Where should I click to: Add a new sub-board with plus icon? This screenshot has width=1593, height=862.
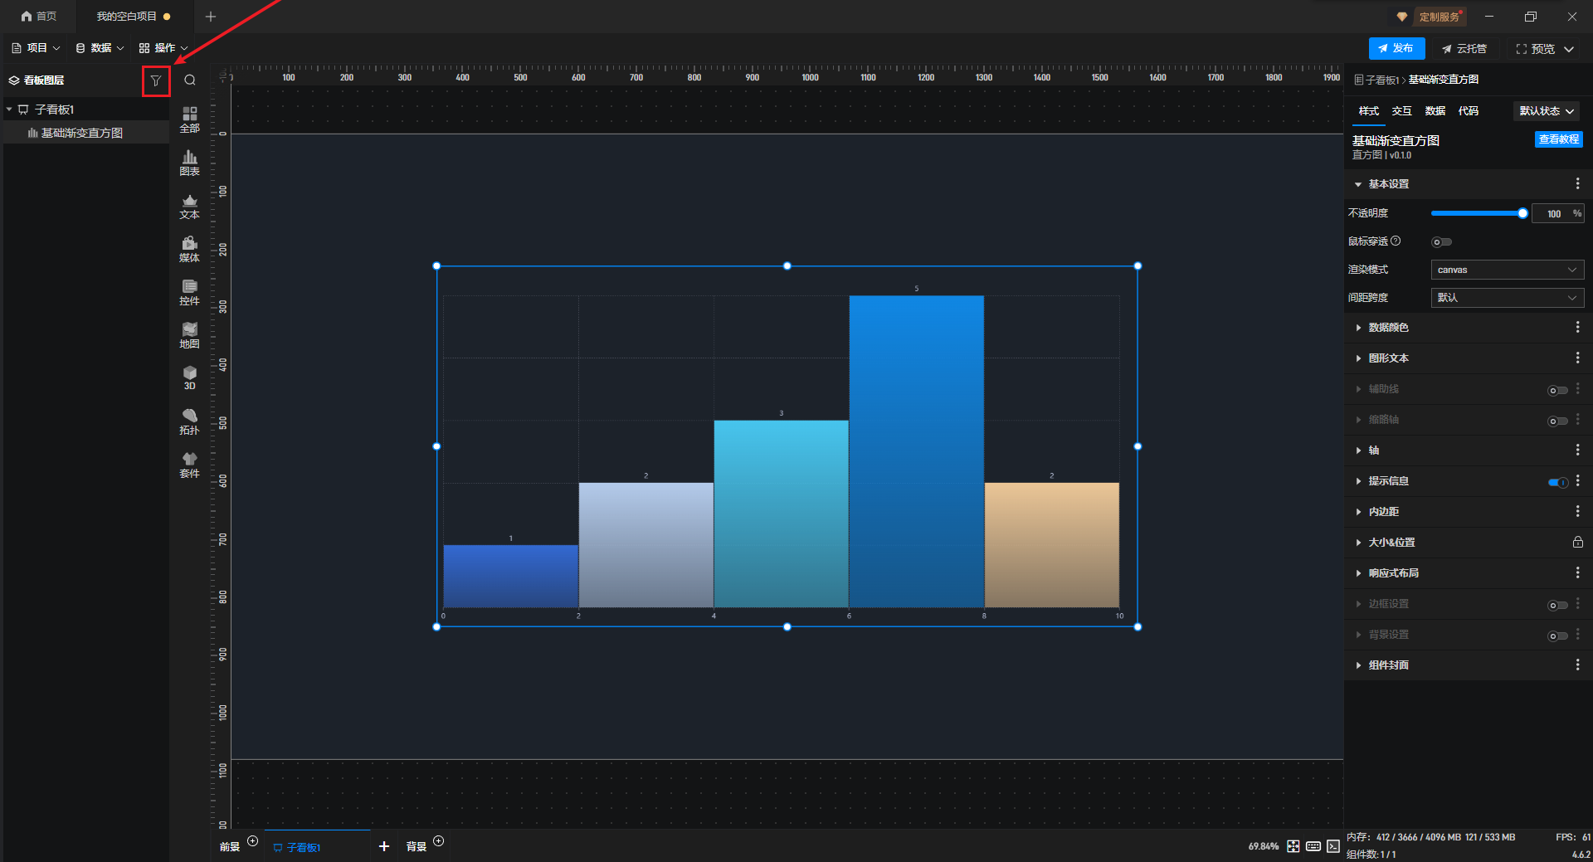point(384,846)
